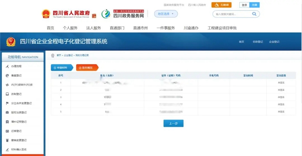Open the 直通市州 menu item
Image resolution: width=302 pixels, height=156 pixels.
tap(140, 28)
